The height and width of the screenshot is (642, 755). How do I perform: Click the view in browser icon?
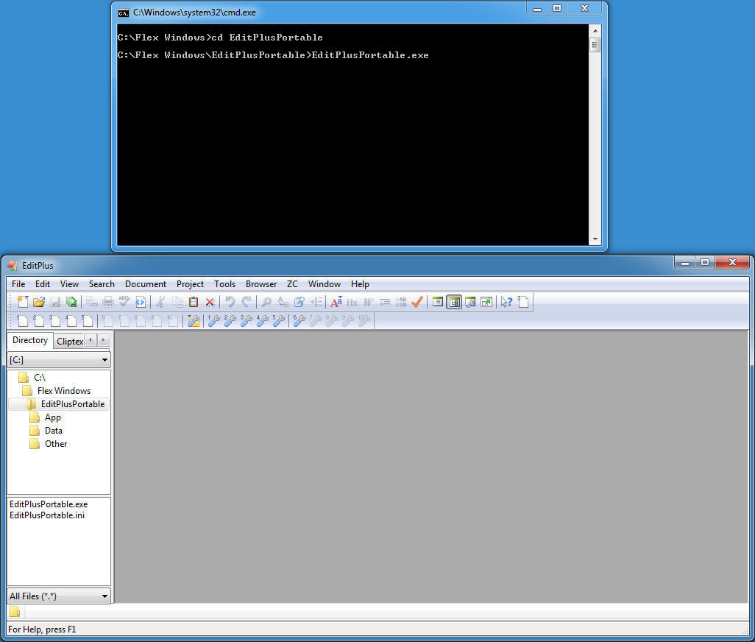[x=140, y=302]
